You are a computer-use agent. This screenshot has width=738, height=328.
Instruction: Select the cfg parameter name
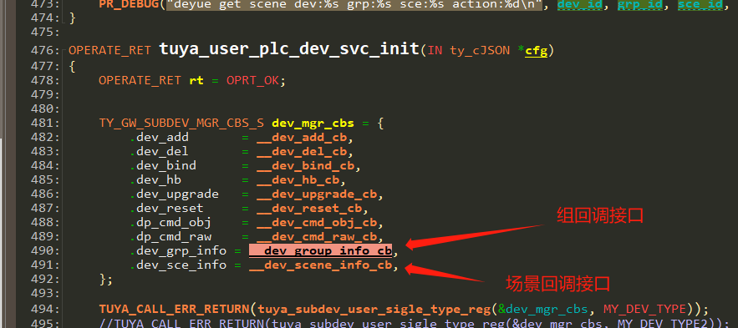[x=536, y=51]
